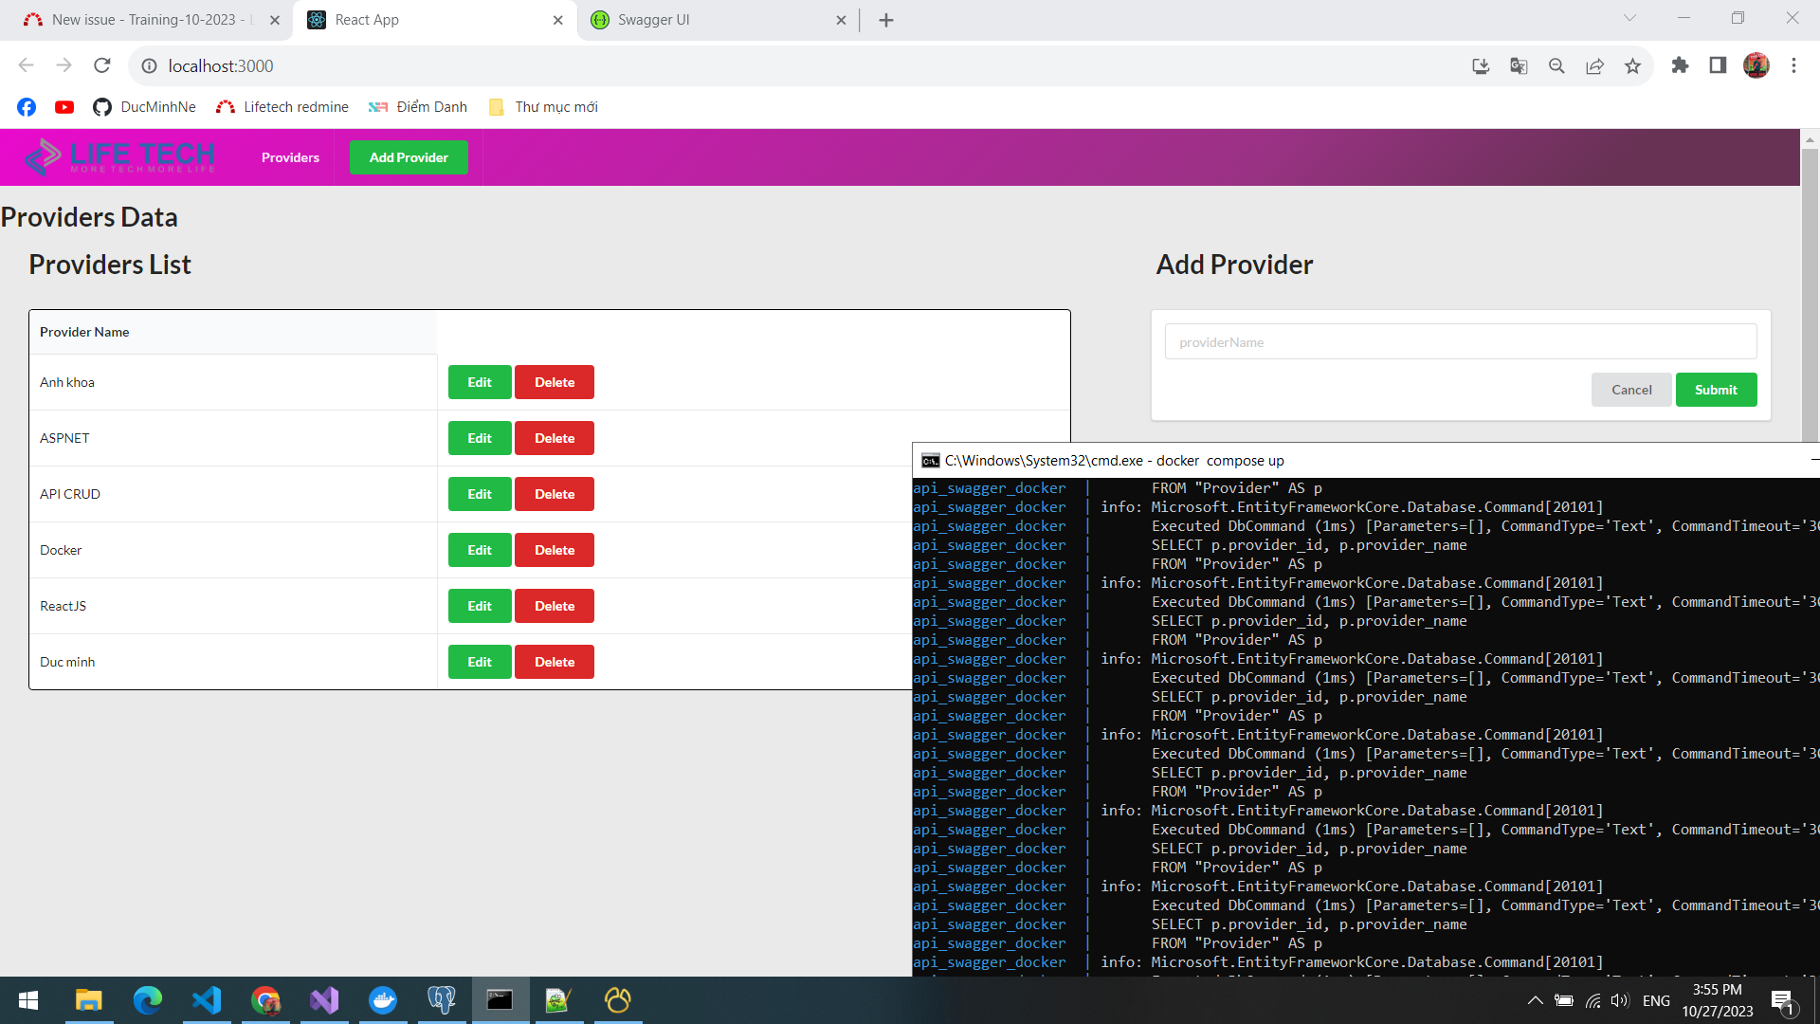This screenshot has width=1820, height=1024.
Task: Bookmark this page with star icon
Action: pos(1632,65)
